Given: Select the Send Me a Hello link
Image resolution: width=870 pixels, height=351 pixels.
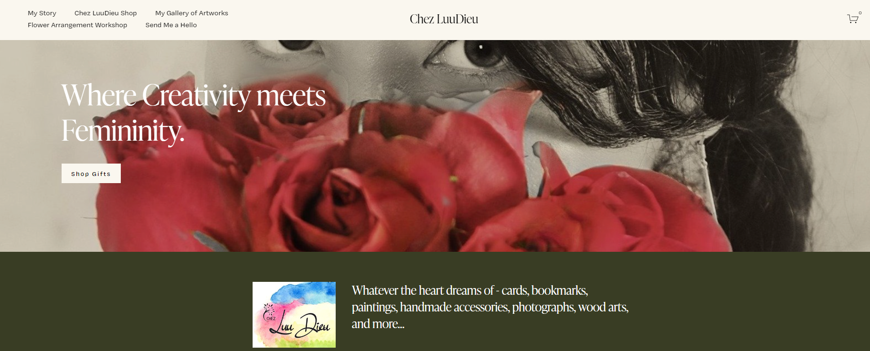Looking at the screenshot, I should 171,25.
